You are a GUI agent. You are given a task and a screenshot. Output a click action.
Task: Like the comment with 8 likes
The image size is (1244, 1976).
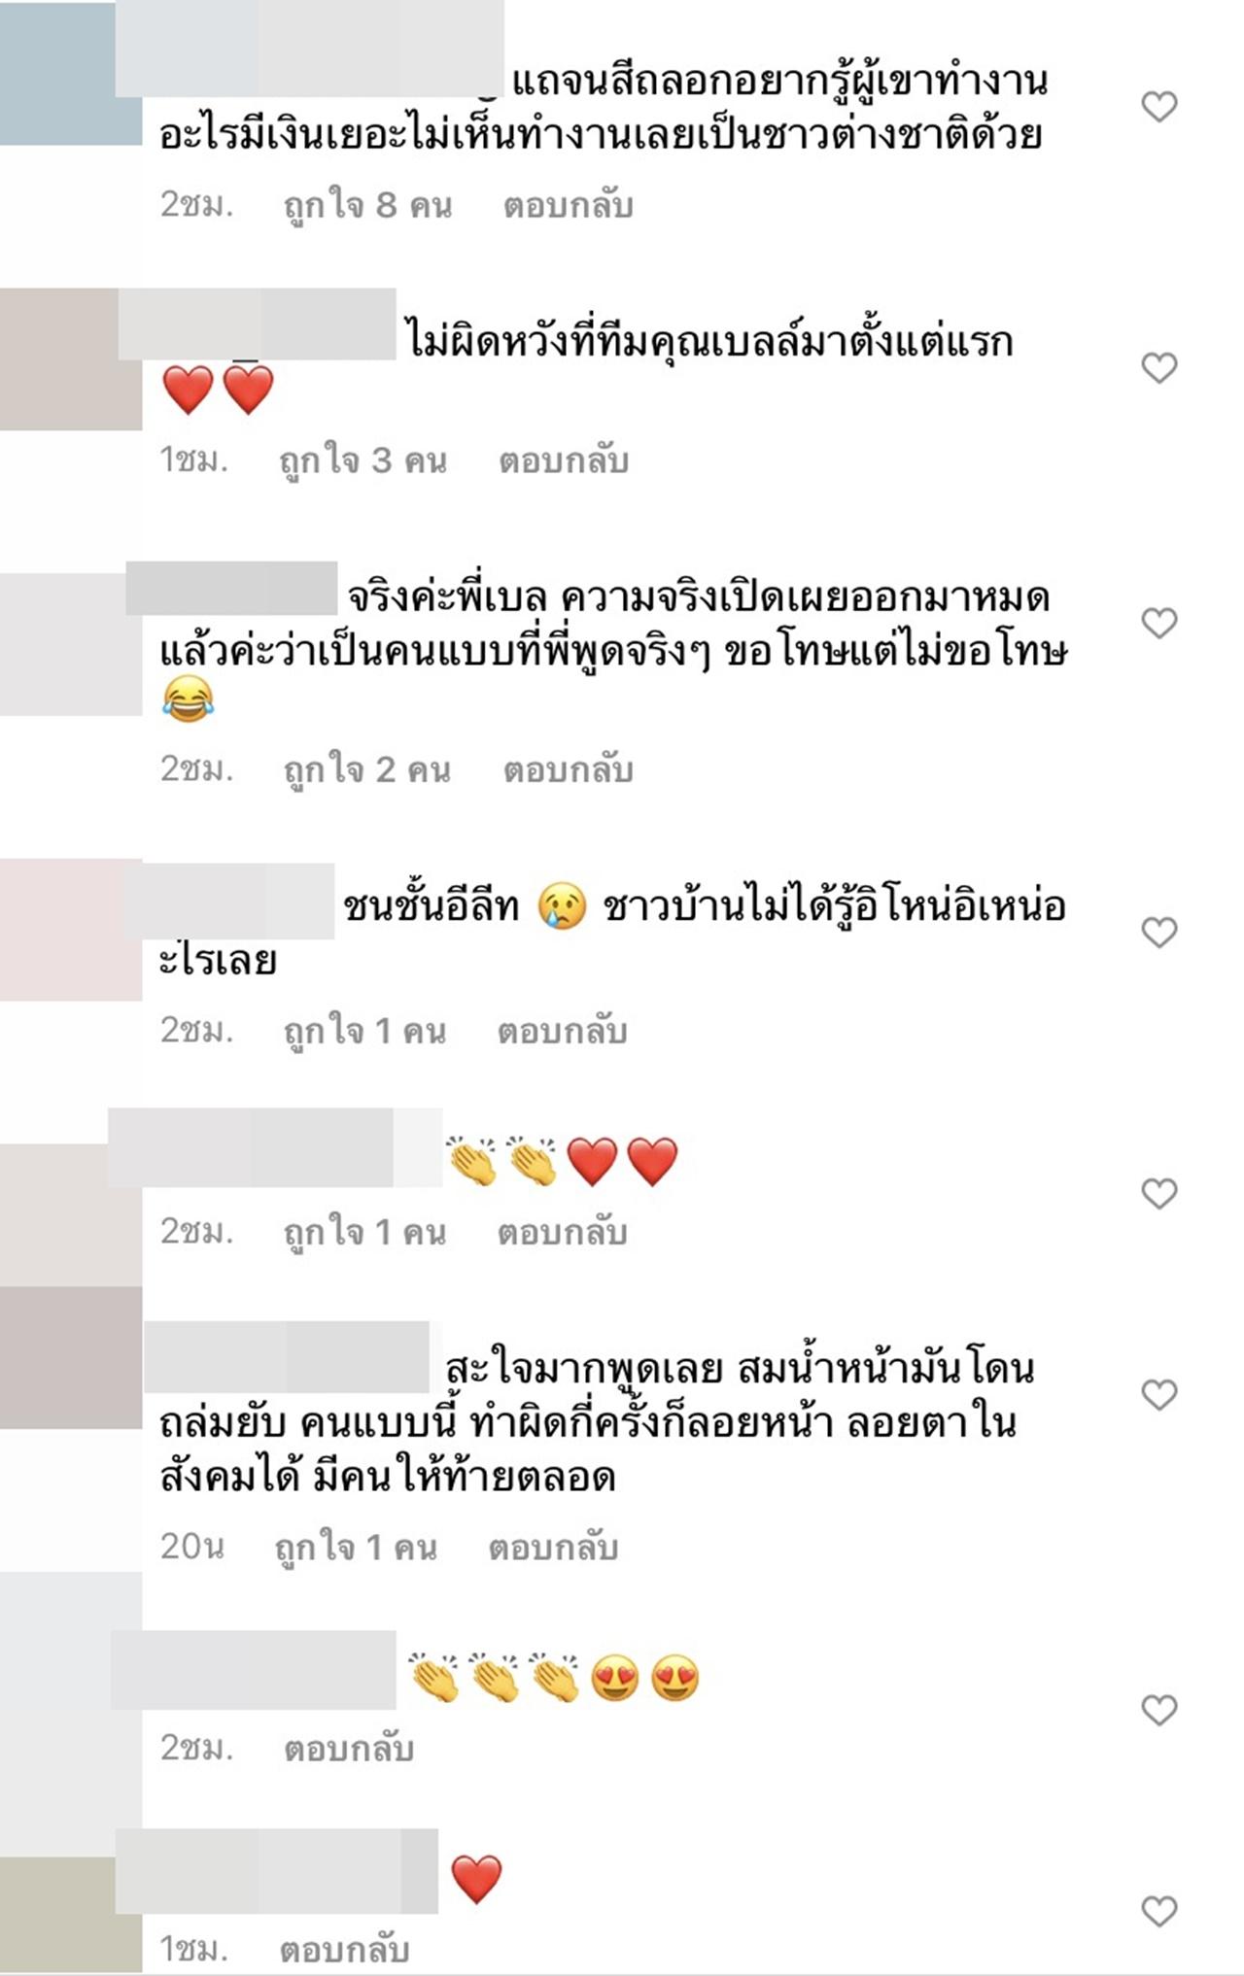(x=1158, y=106)
